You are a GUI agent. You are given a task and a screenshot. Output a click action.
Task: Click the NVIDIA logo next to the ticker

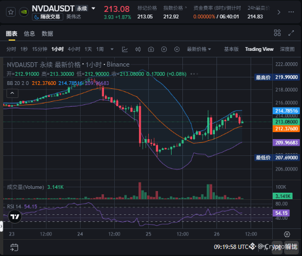click(24, 12)
